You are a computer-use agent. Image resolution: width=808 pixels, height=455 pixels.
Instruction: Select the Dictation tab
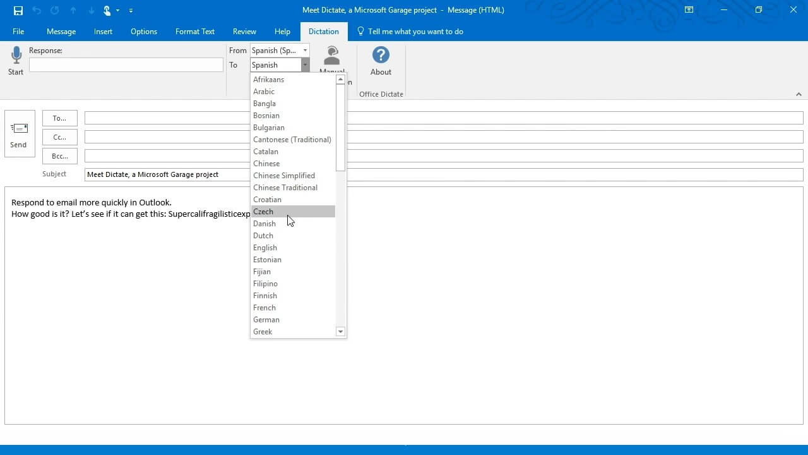(x=324, y=32)
